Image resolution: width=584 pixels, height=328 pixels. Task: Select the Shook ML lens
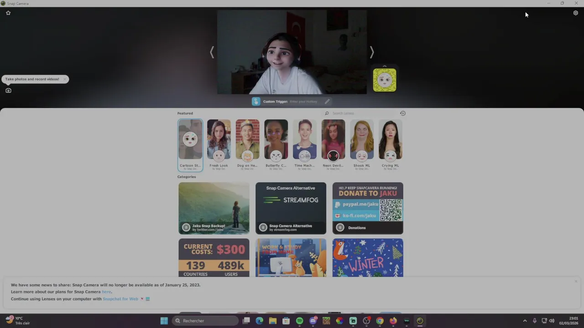tap(362, 145)
